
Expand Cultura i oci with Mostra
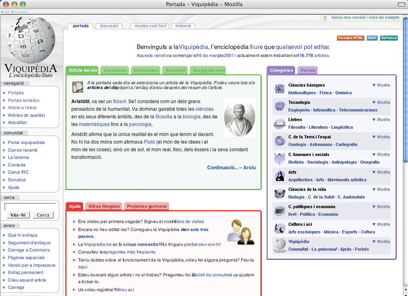tap(381, 224)
